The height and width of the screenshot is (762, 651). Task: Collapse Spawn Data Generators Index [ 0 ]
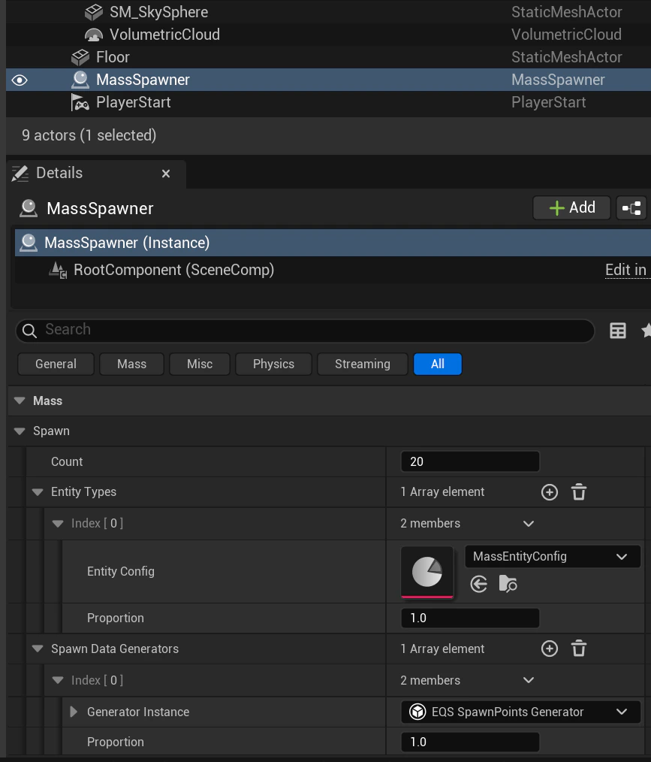[x=58, y=680]
